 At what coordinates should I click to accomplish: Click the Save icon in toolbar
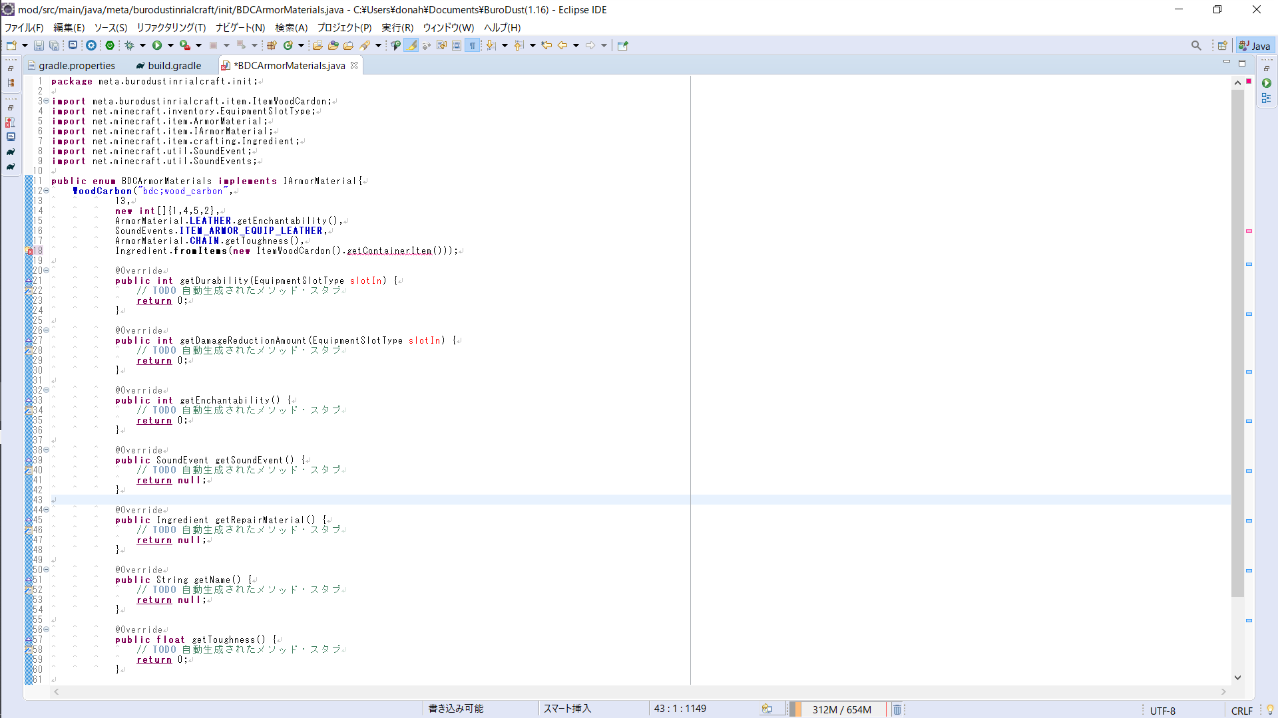pos(39,45)
